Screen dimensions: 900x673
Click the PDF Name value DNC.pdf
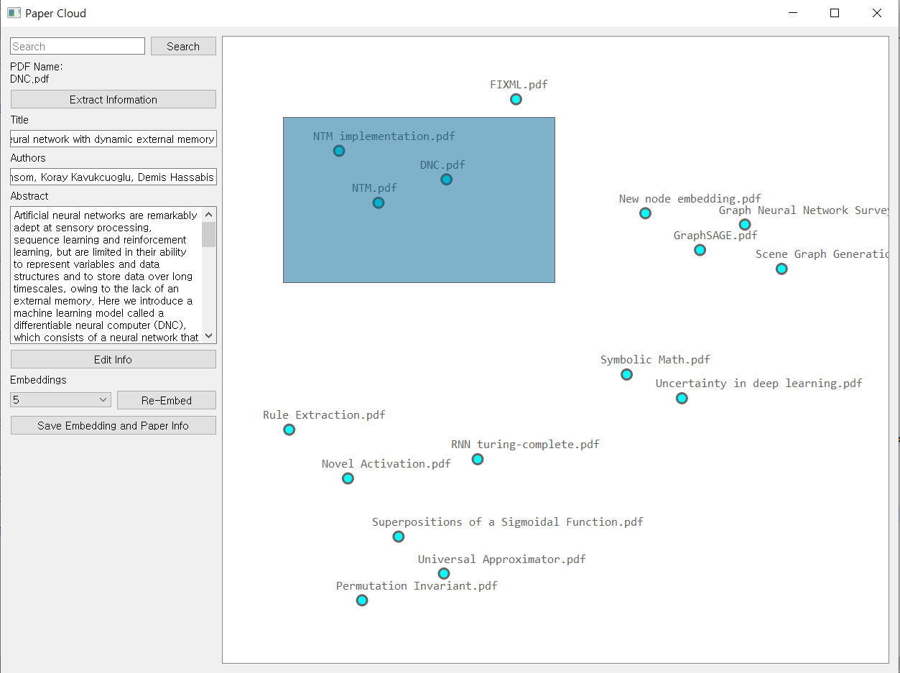(x=29, y=79)
